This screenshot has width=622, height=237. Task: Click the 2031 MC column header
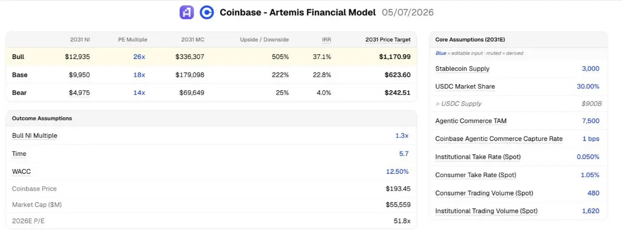click(x=193, y=39)
